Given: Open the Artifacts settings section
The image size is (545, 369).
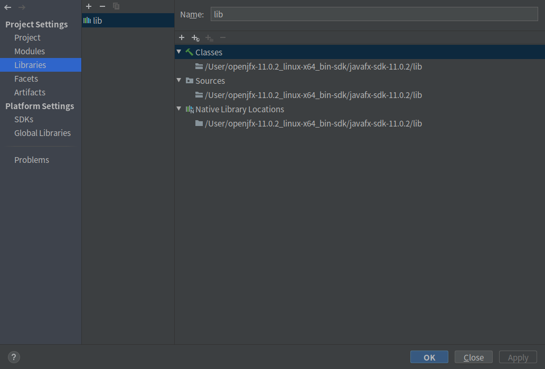Looking at the screenshot, I should click(x=30, y=92).
